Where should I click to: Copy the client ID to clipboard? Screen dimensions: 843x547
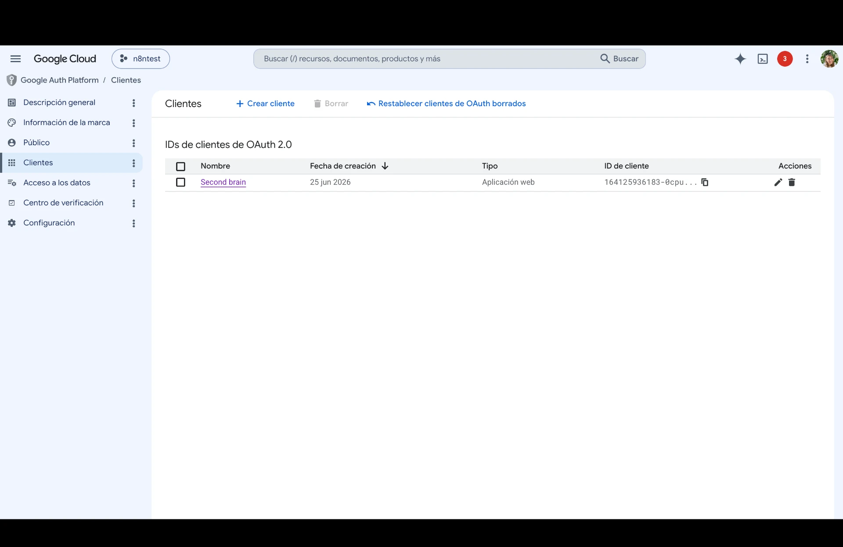705,182
